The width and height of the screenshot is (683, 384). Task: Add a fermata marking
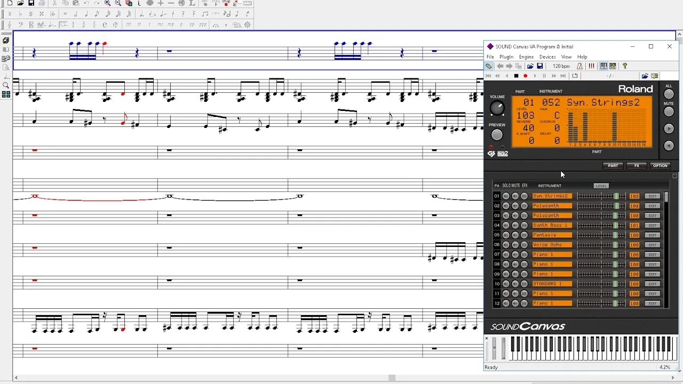(216, 25)
